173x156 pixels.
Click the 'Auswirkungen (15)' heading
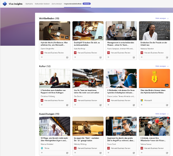click(49, 114)
